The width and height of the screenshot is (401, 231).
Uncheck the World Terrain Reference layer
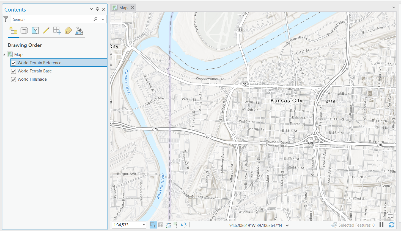click(13, 63)
